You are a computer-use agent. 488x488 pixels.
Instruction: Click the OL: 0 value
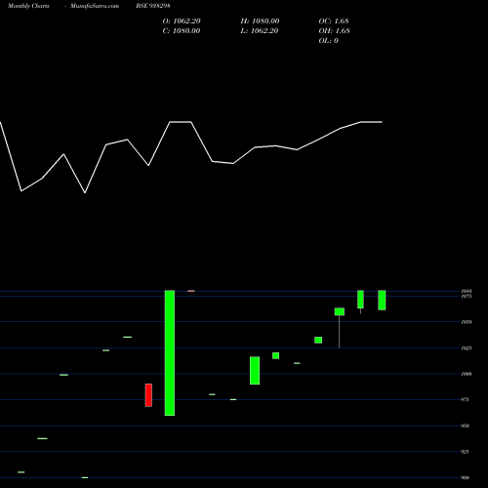pyautogui.click(x=329, y=41)
